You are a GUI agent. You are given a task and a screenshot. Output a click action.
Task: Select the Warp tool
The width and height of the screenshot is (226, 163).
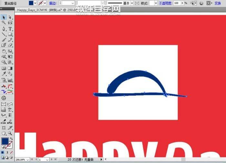(4, 56)
